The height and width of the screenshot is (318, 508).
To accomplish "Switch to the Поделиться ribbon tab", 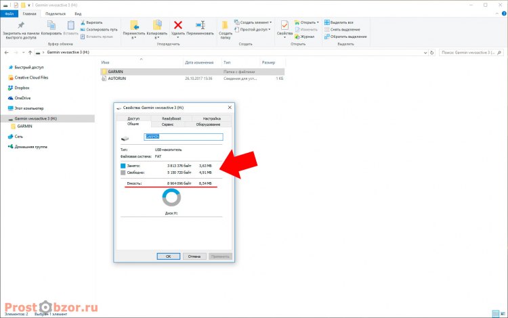I will pos(56,14).
